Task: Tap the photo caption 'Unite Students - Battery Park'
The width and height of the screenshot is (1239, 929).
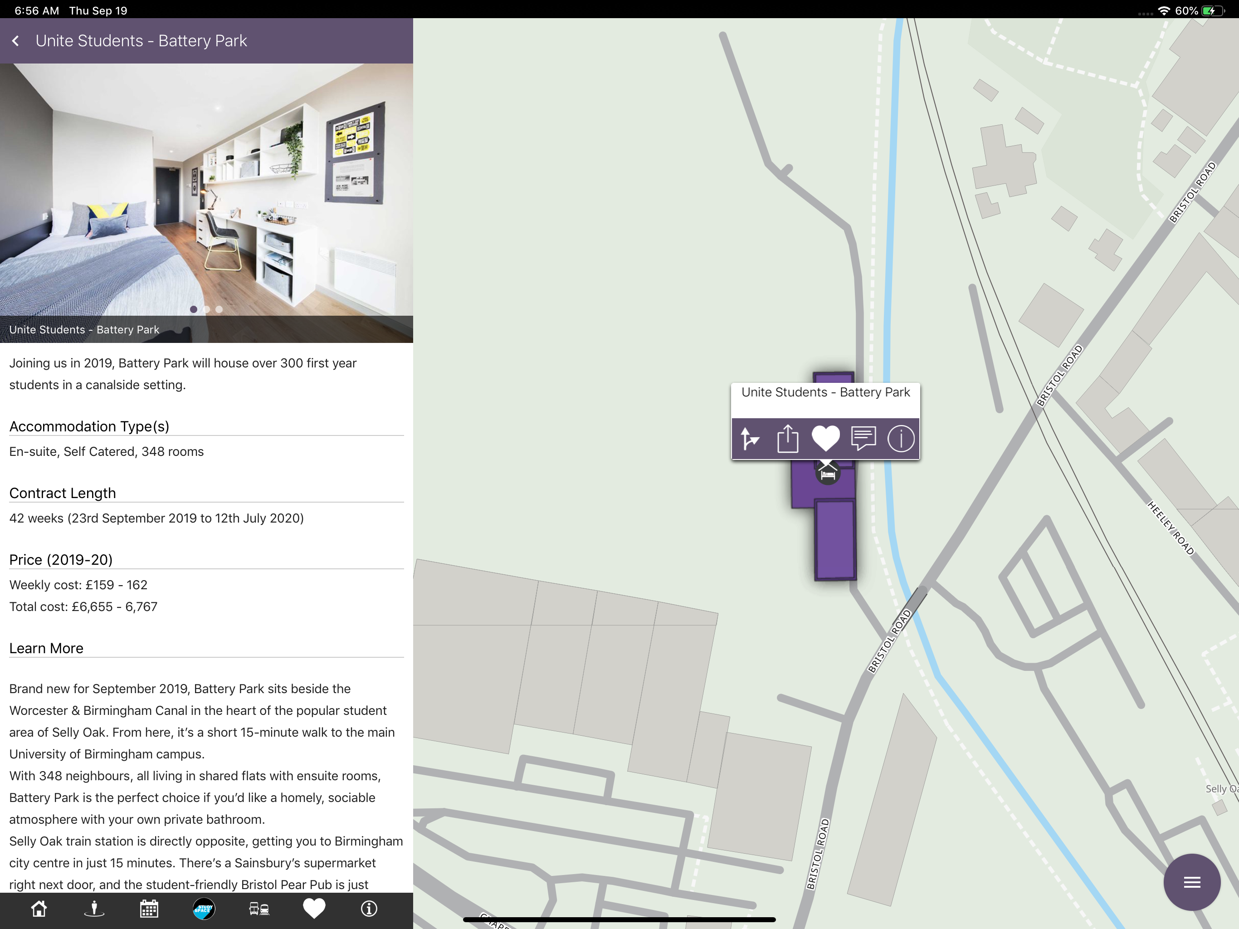Action: 84,329
